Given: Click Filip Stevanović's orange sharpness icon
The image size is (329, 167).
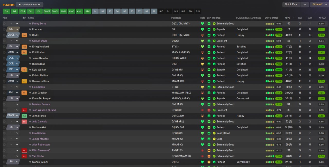Looking at the screenshot, I should pyautogui.click(x=209, y=150).
